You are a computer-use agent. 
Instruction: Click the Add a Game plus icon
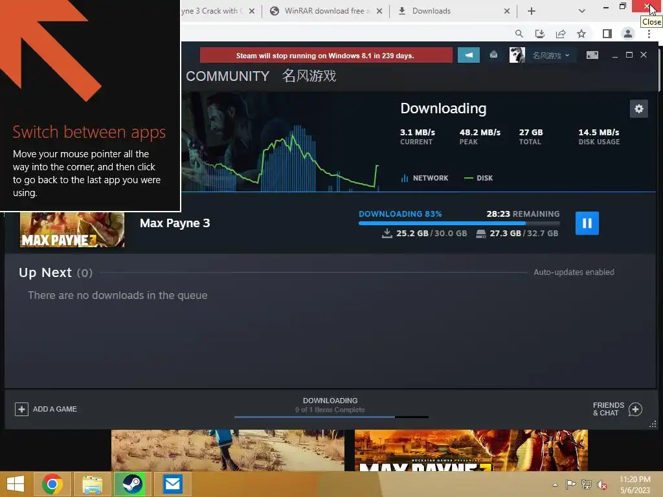21,409
